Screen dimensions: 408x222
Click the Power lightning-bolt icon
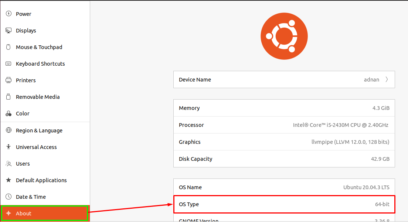click(8, 14)
